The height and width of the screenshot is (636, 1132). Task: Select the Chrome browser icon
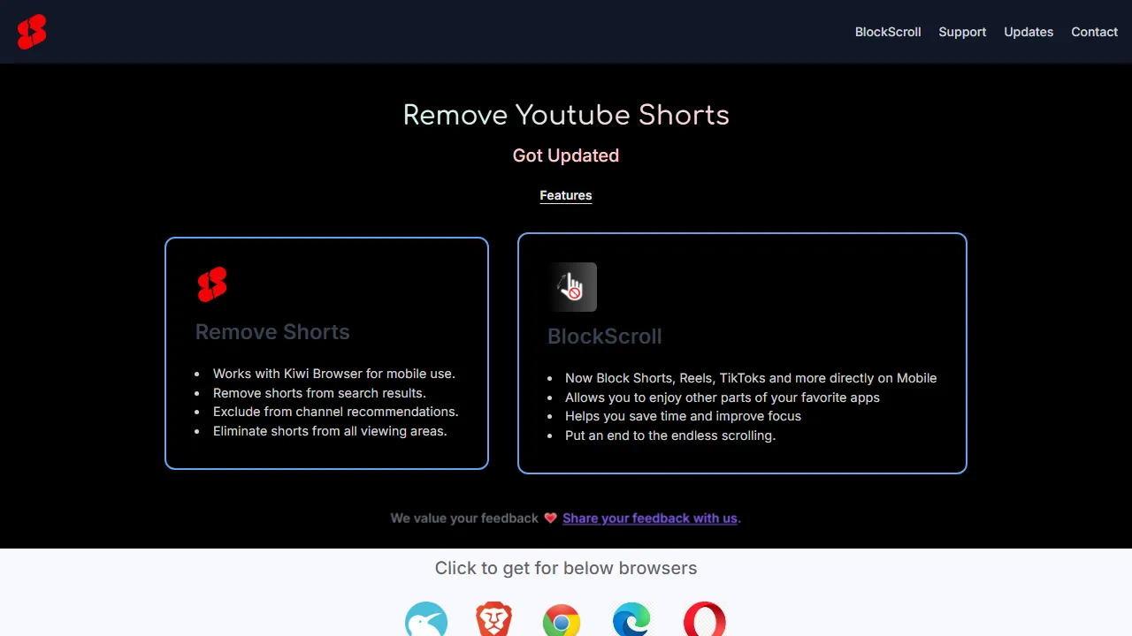click(562, 621)
